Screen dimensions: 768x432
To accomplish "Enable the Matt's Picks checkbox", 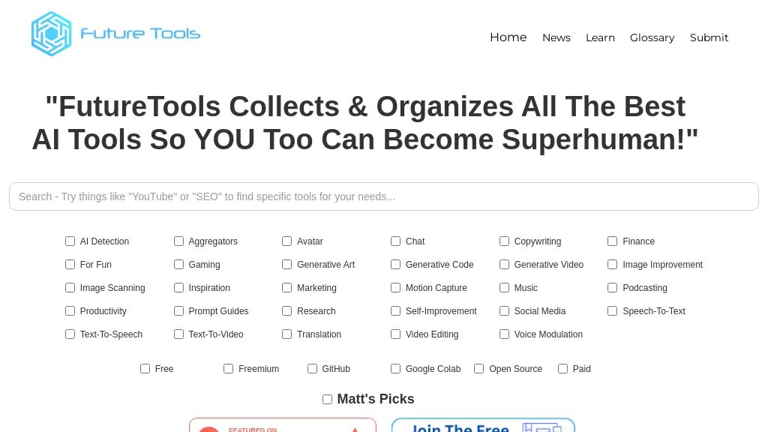I will [x=328, y=400].
